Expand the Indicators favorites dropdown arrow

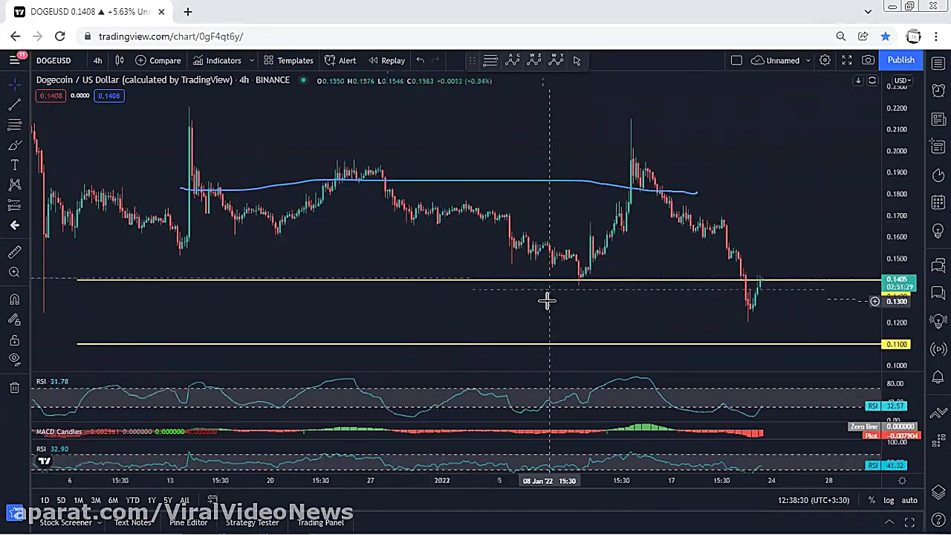pyautogui.click(x=252, y=60)
